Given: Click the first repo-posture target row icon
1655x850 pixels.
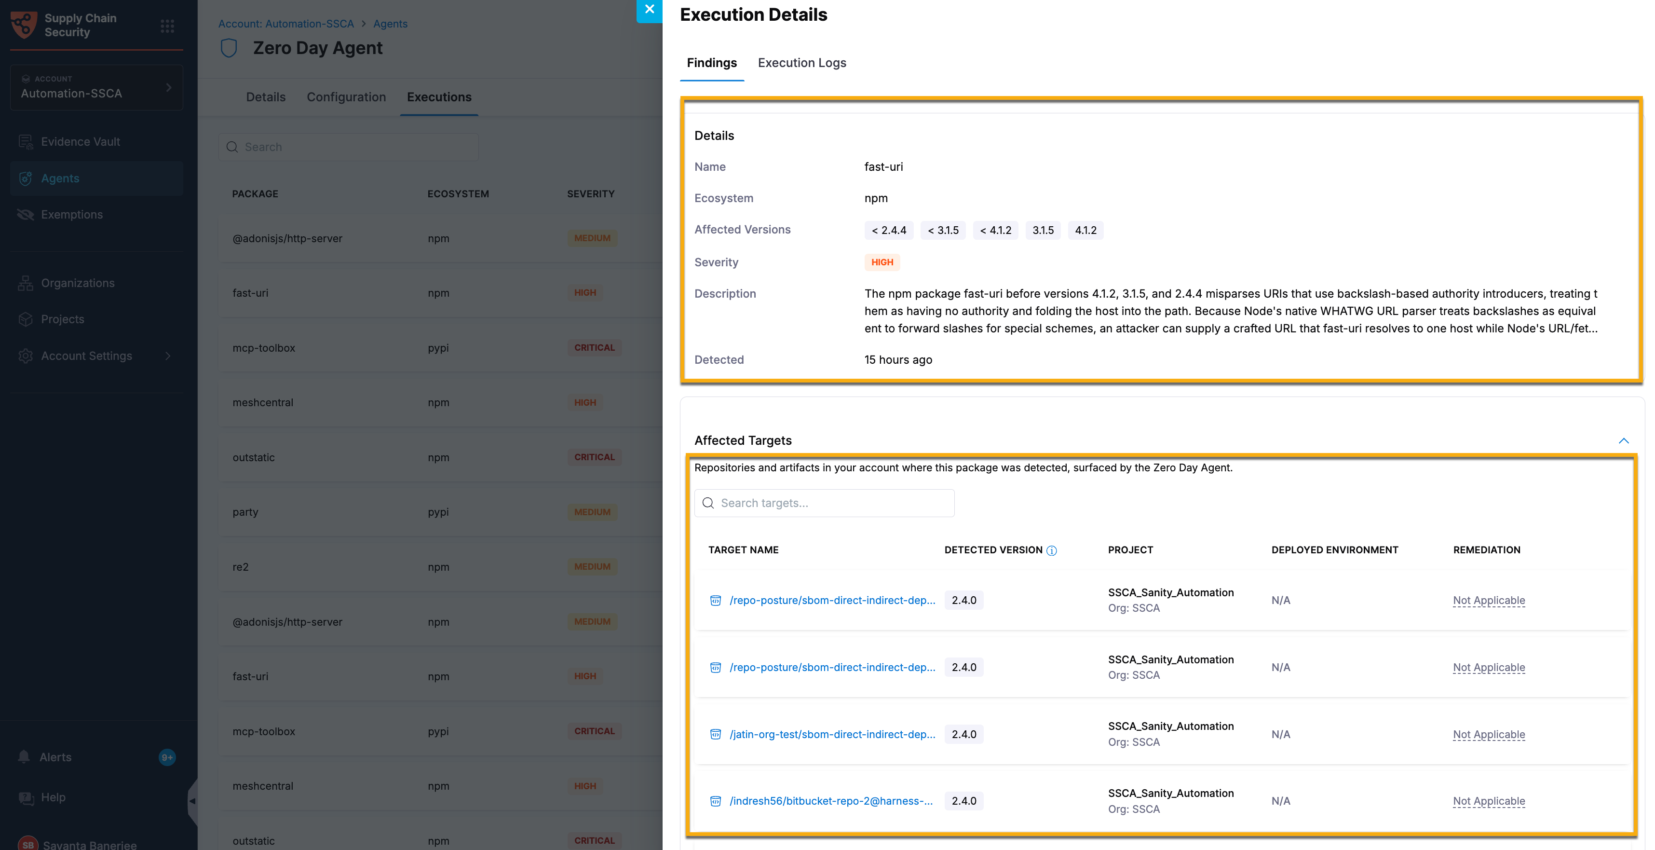Looking at the screenshot, I should 715,601.
